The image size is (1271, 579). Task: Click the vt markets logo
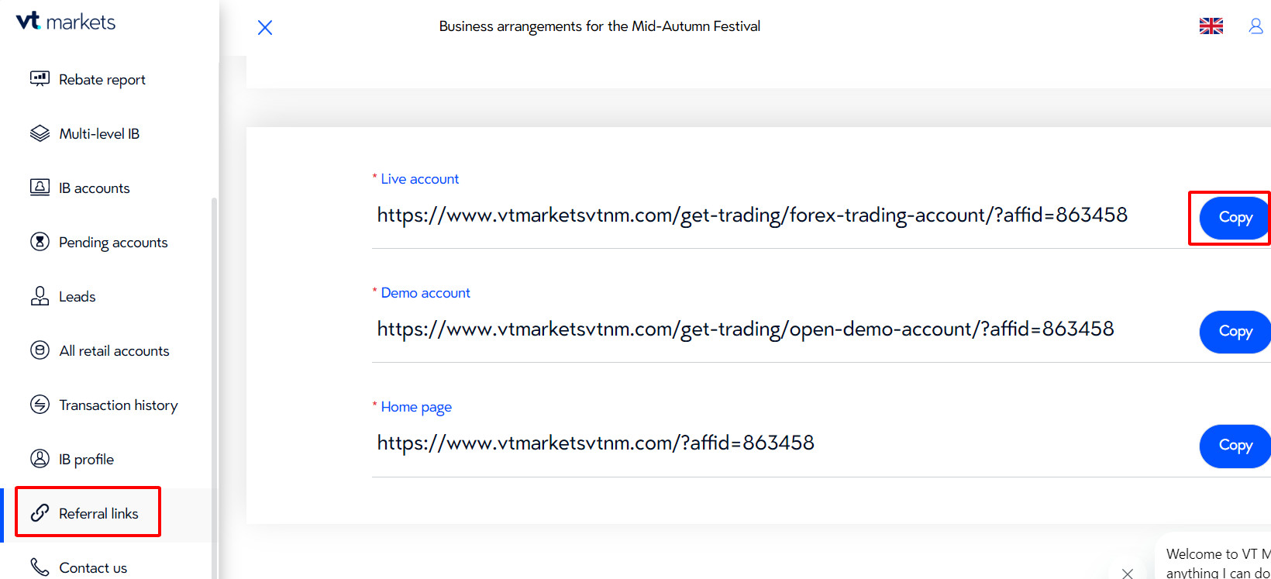pos(66,22)
